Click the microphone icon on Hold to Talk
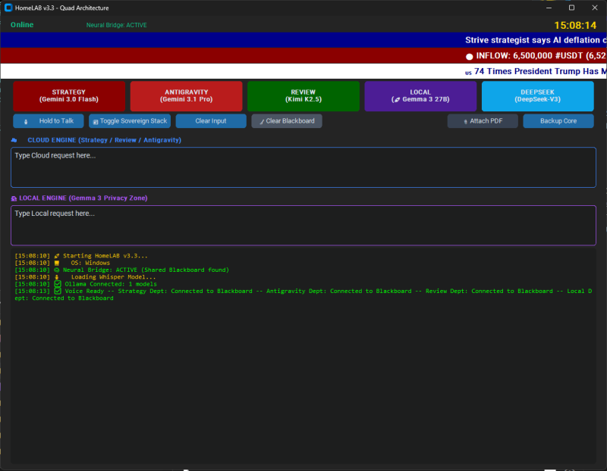 point(26,122)
